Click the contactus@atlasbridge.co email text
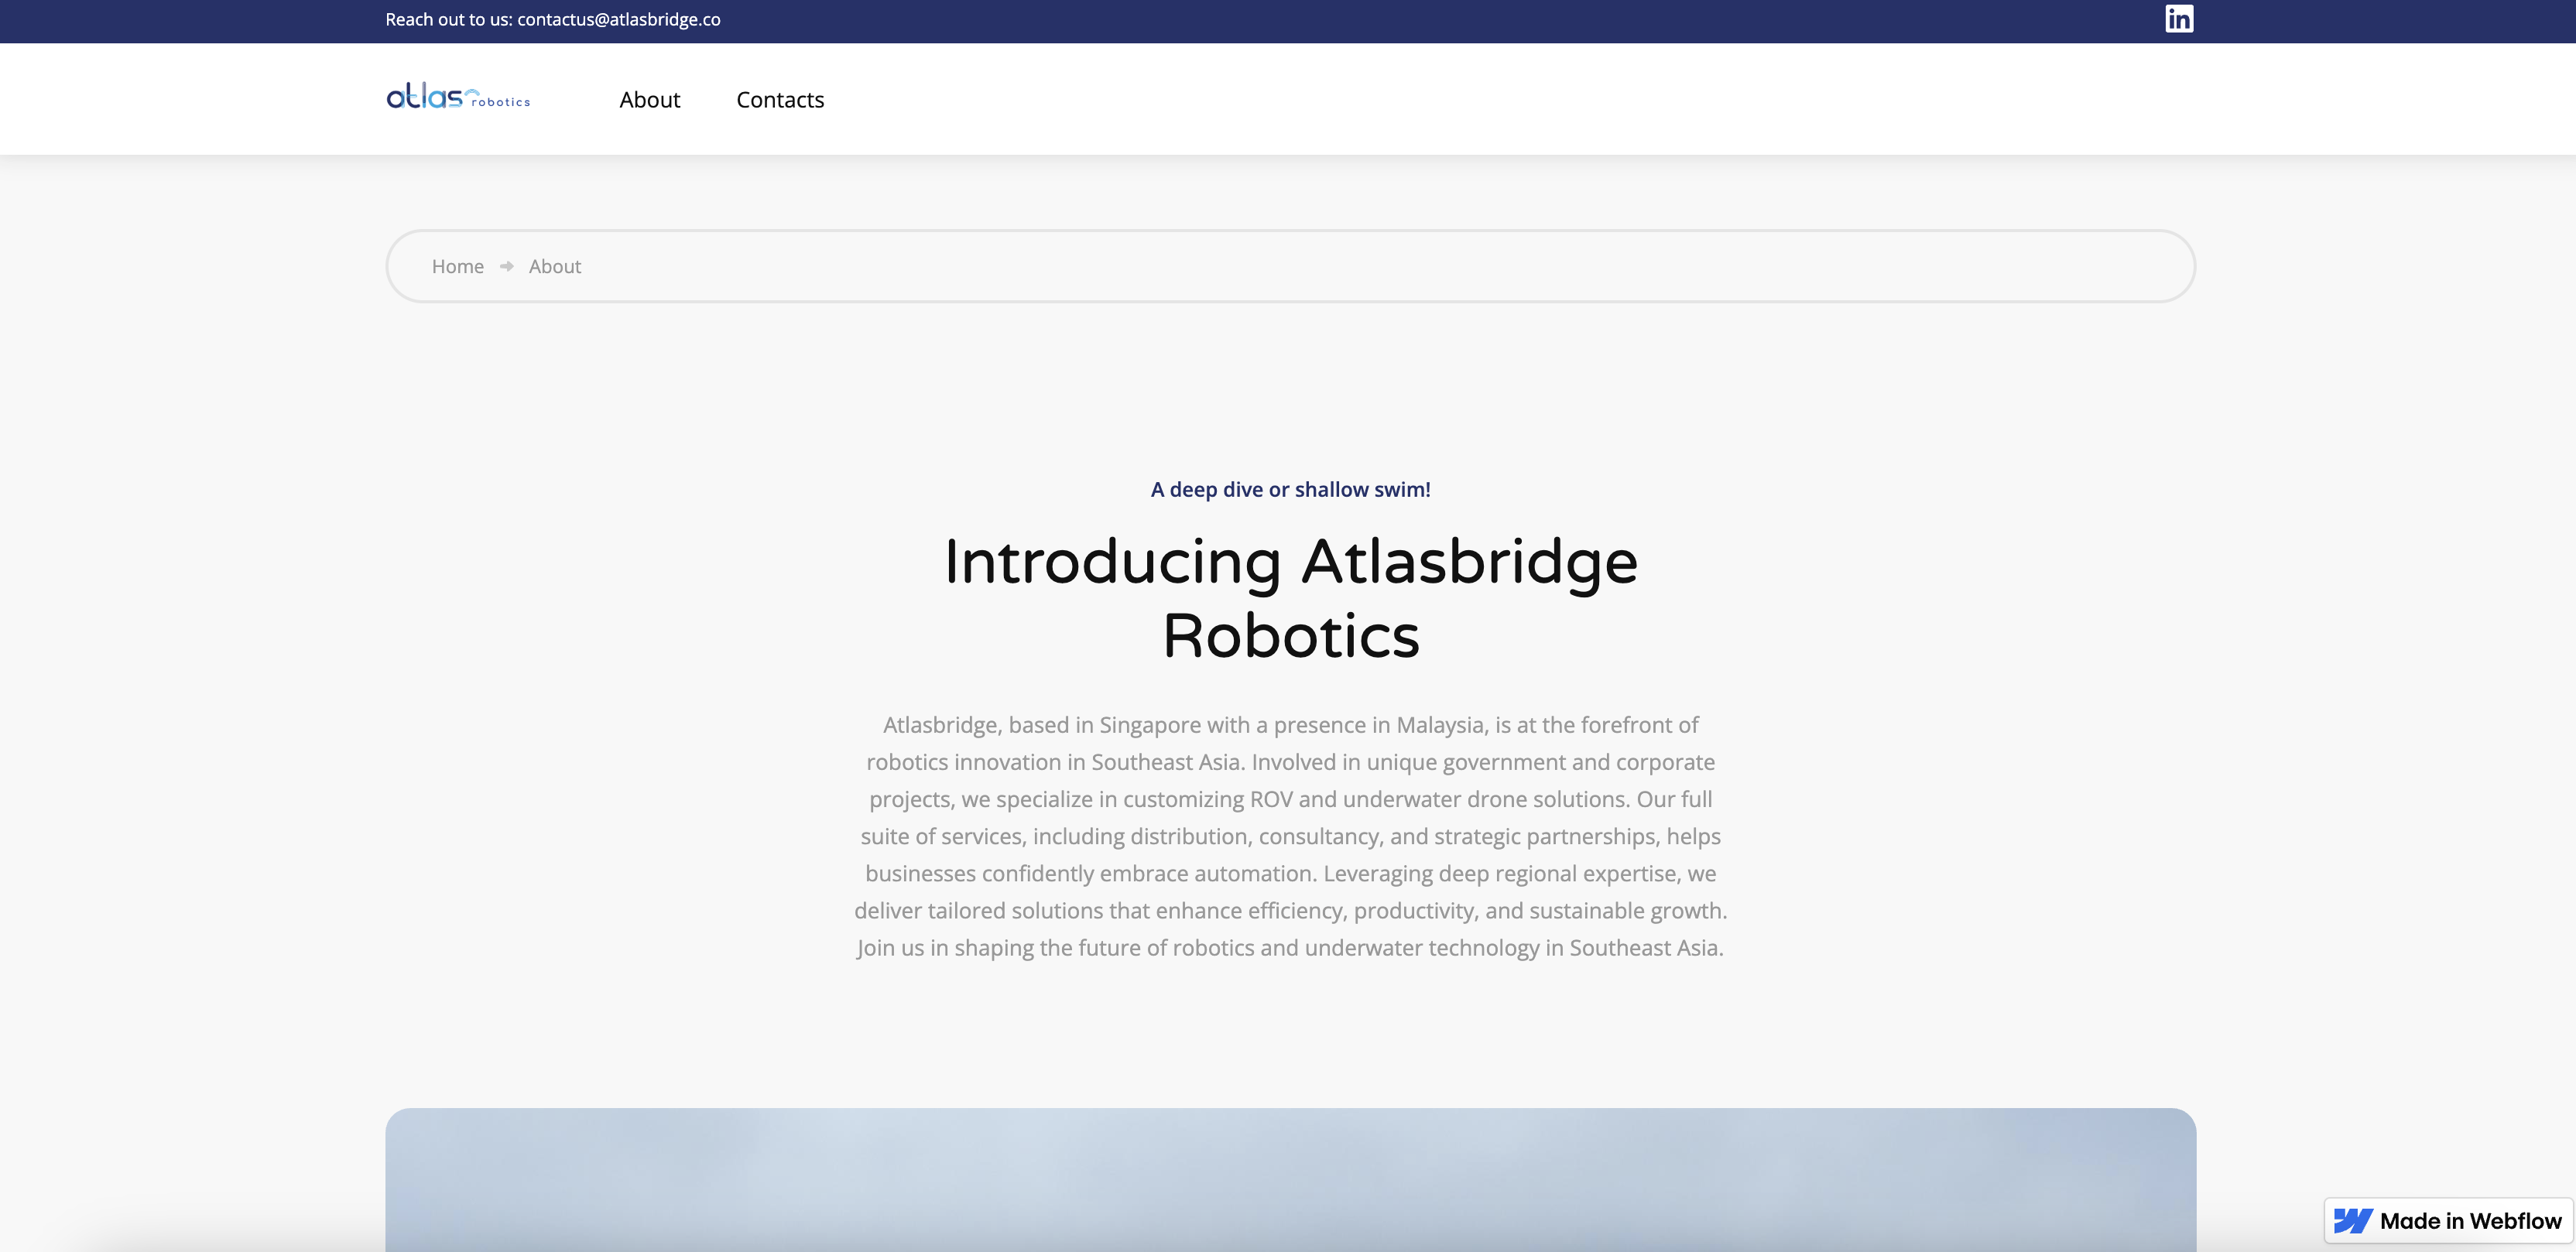2576x1252 pixels. point(619,20)
